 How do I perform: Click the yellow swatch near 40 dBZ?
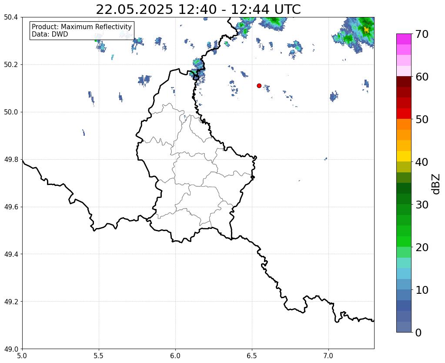click(x=404, y=156)
